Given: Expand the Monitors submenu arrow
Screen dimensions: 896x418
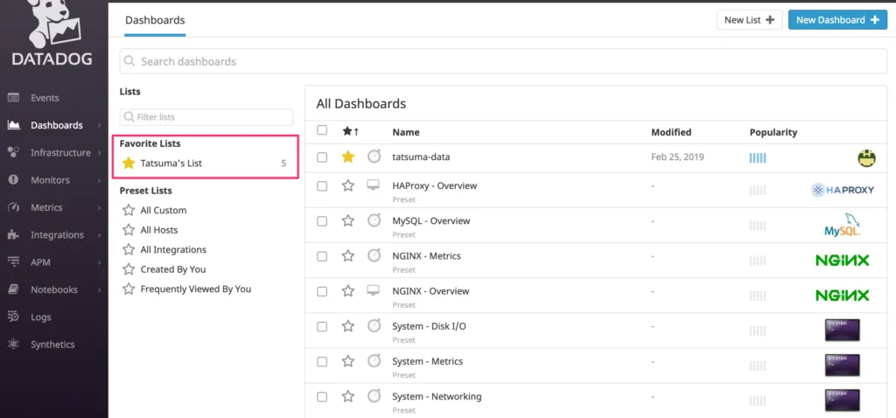Looking at the screenshot, I should tap(100, 180).
